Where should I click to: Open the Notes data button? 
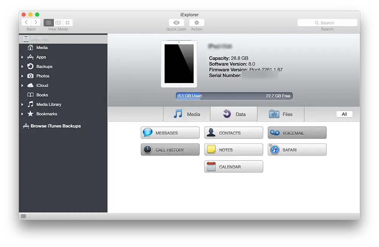tap(233, 150)
